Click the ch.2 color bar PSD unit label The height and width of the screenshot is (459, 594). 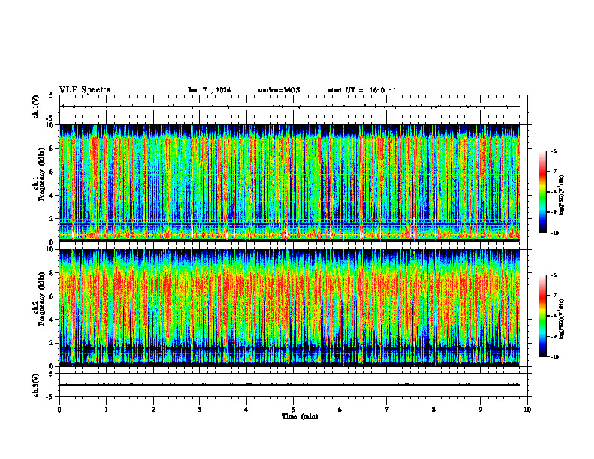pyautogui.click(x=561, y=319)
